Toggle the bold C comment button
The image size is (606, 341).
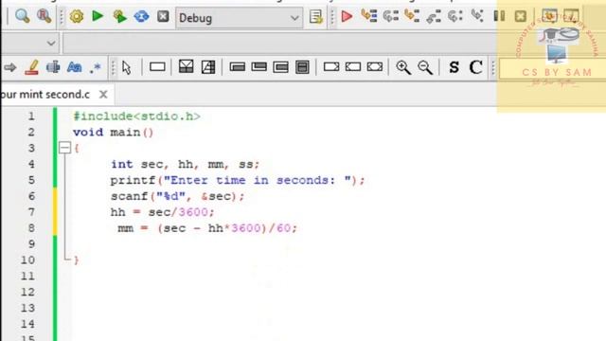click(x=475, y=67)
